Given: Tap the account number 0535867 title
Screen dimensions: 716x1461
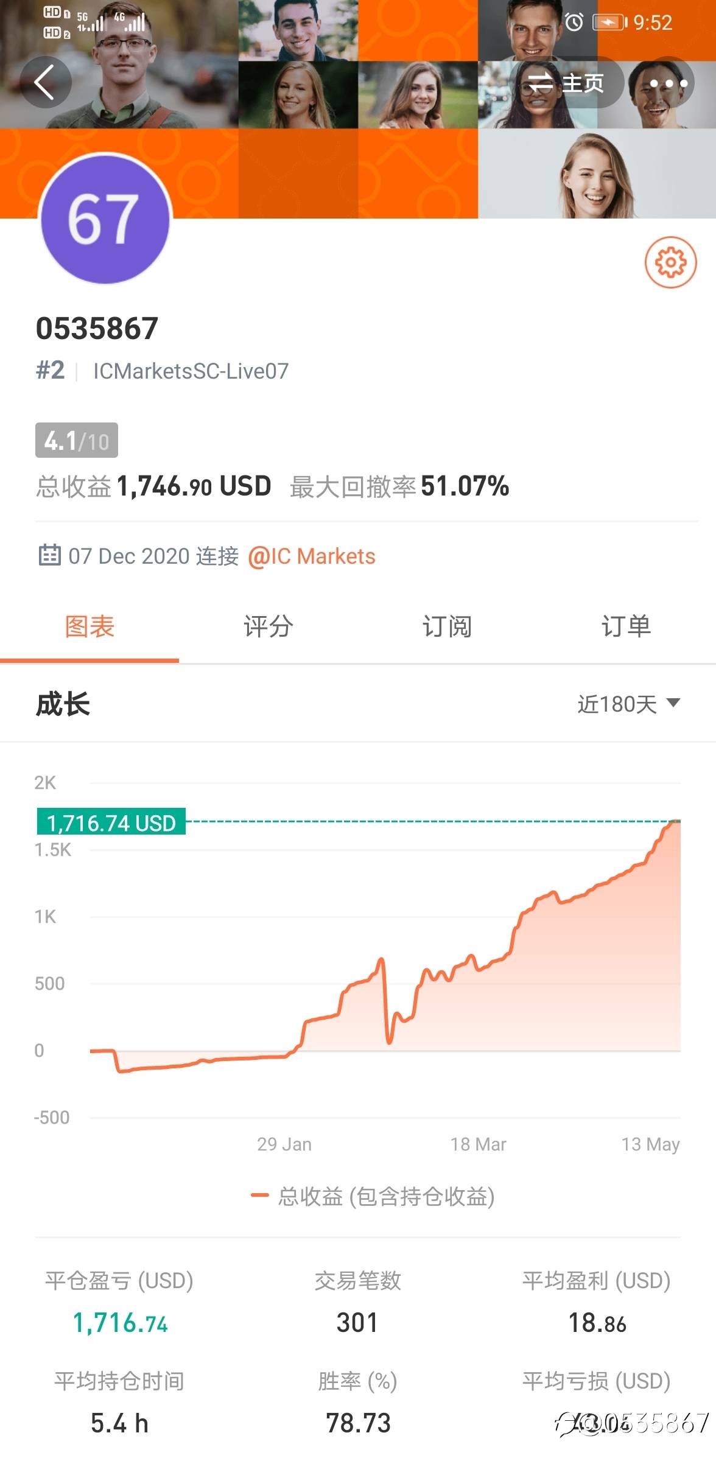Looking at the screenshot, I should tap(97, 329).
